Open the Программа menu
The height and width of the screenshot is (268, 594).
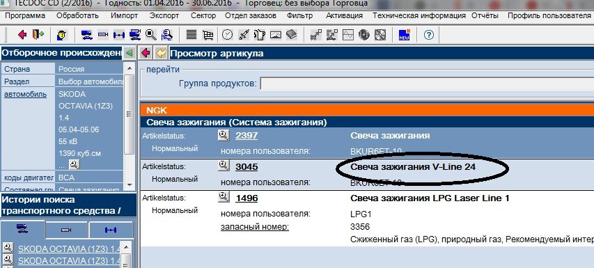(x=25, y=15)
